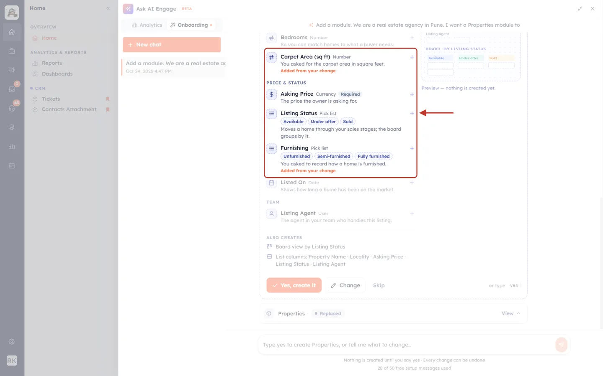This screenshot has height=376, width=603.
Task: Open the settings gear in the rail
Action: click(x=12, y=341)
